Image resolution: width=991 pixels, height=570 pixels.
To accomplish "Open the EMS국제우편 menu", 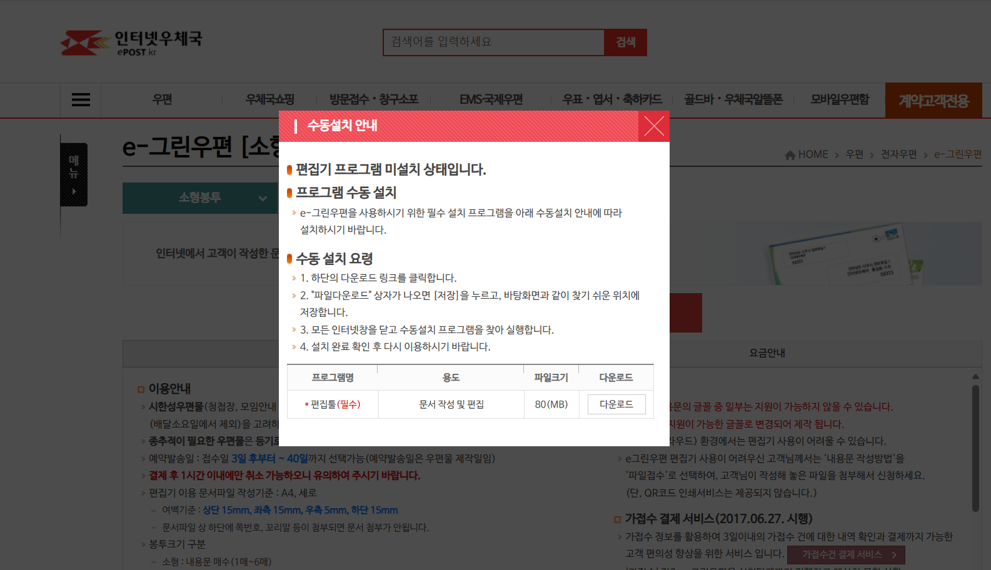I will click(491, 99).
